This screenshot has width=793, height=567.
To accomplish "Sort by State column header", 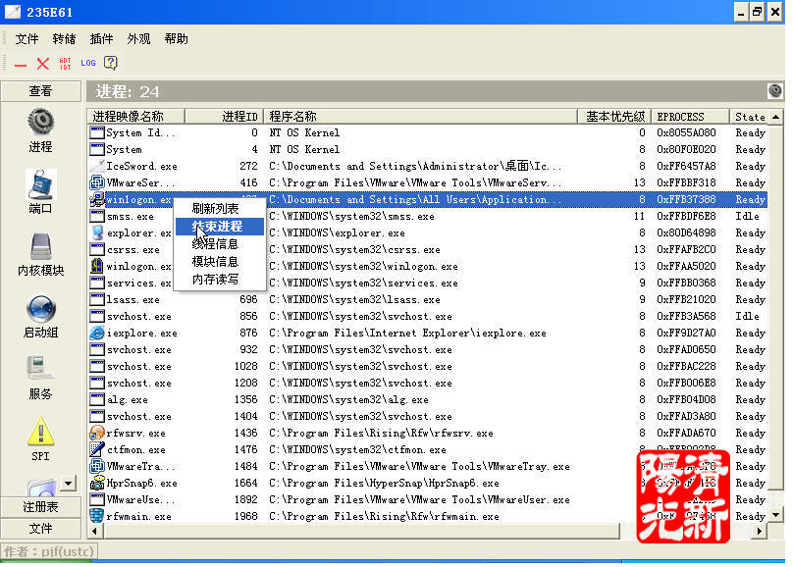I will click(x=749, y=116).
